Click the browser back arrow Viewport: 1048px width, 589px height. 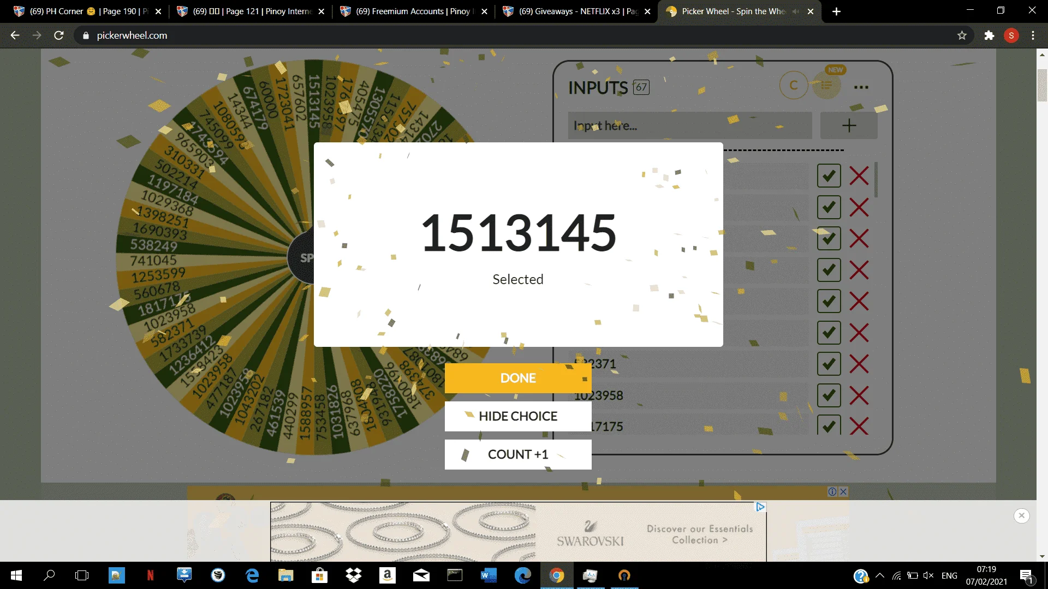(15, 35)
